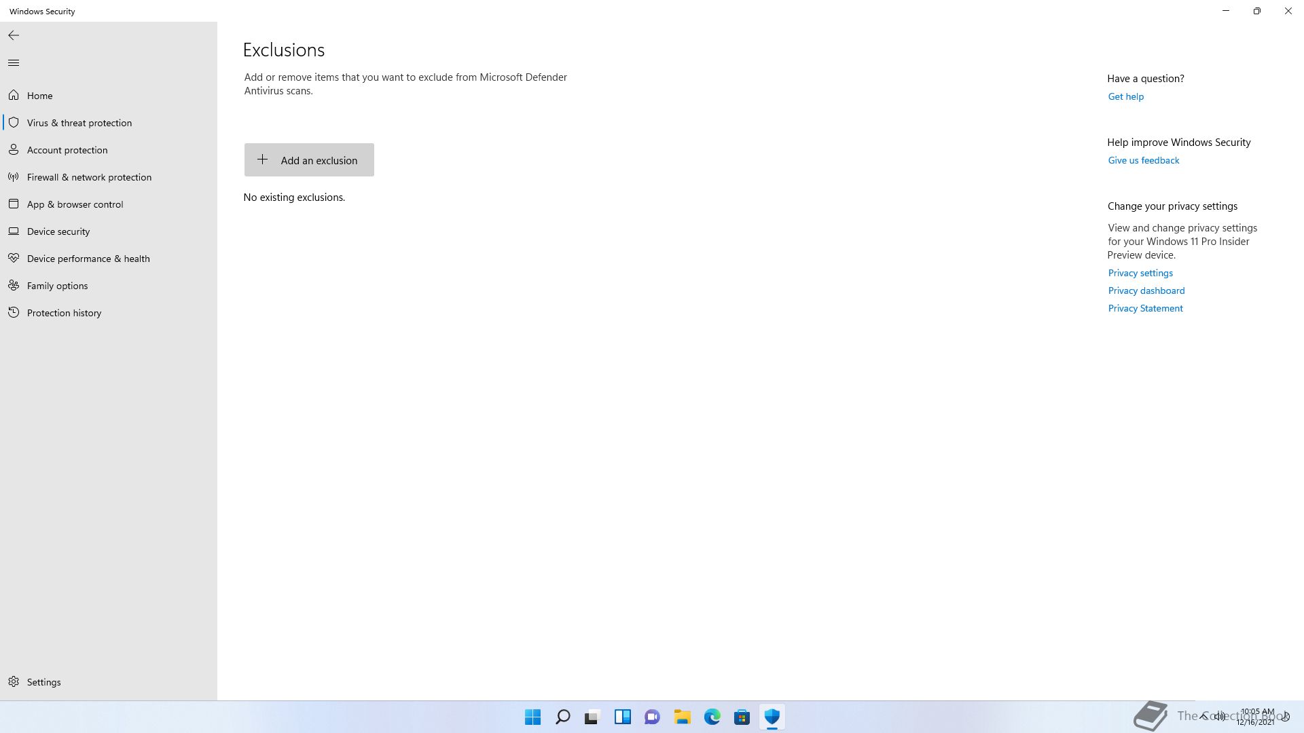Screen dimensions: 1304x733
Task: Click the Device performance heart icon
Action: [x=14, y=258]
